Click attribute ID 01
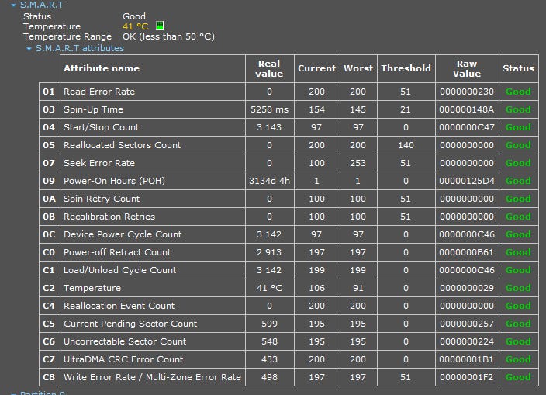546x395 pixels. click(x=49, y=92)
